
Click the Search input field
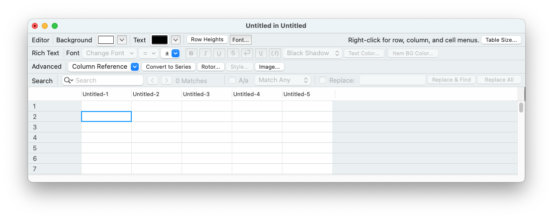click(102, 80)
